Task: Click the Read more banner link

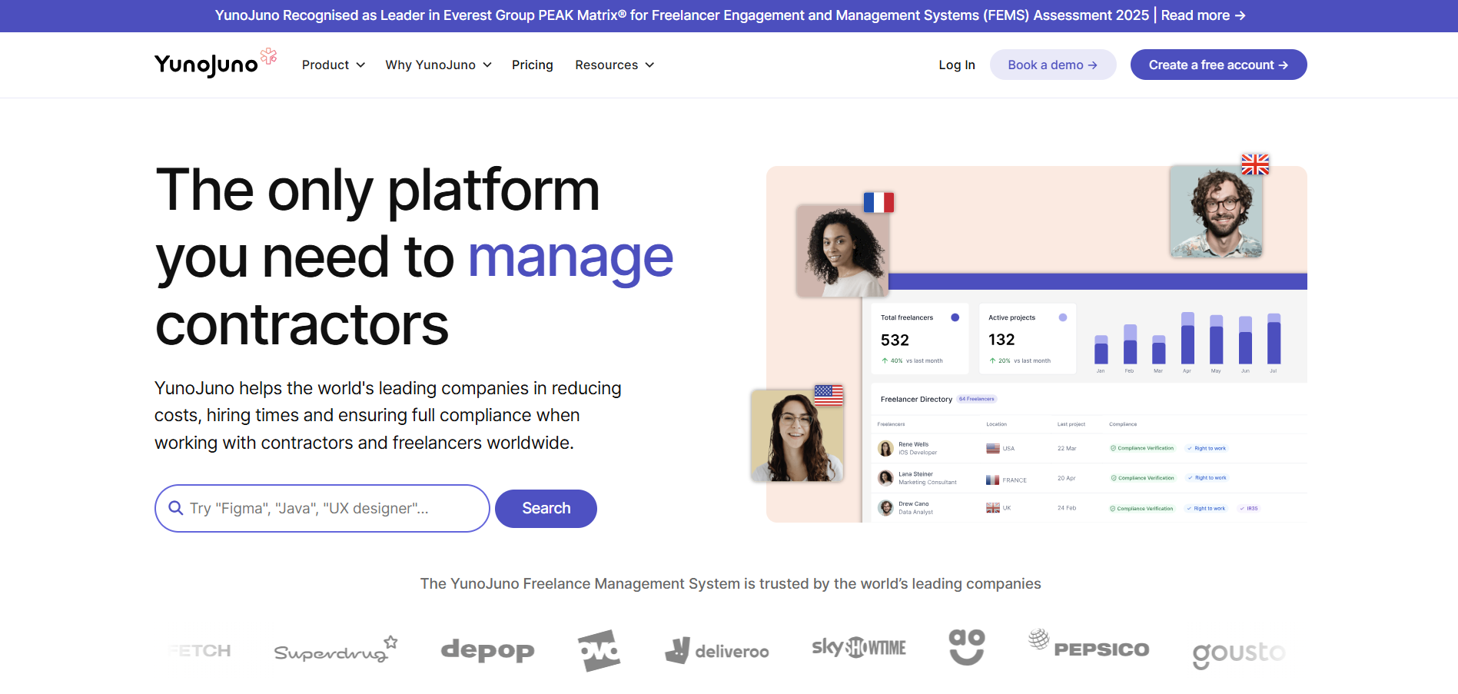Action: pos(1203,15)
